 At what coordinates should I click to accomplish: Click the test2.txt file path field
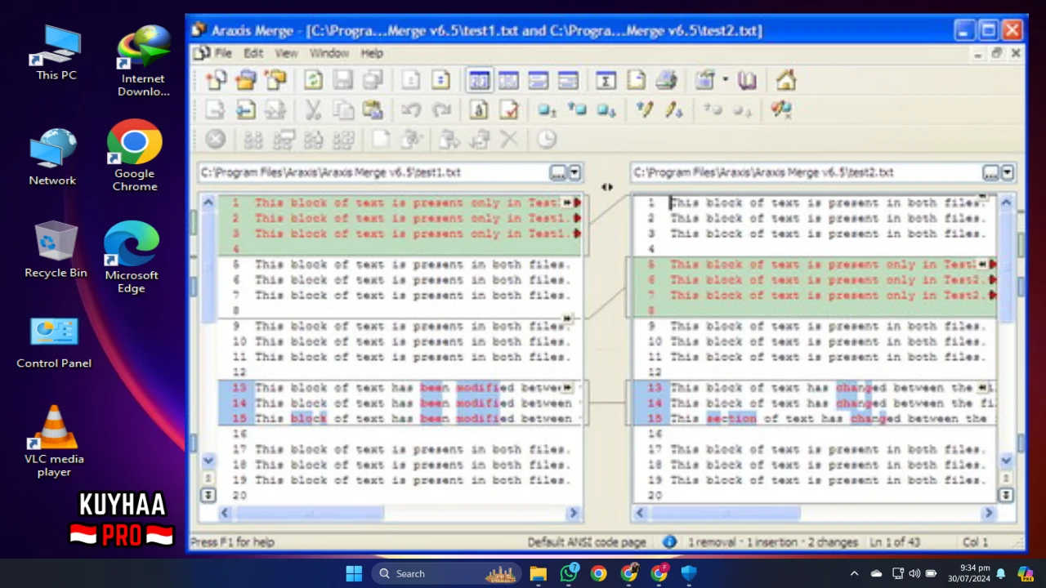click(807, 172)
